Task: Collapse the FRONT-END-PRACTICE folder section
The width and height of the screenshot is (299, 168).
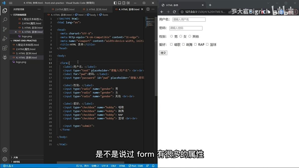Action: pos(27,41)
